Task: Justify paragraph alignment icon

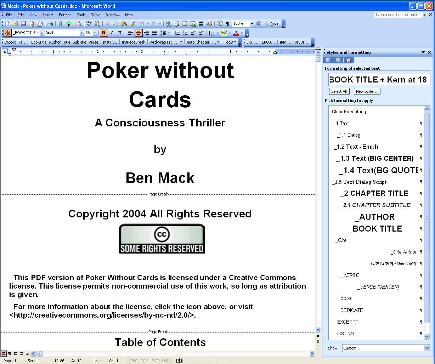Action: pyautogui.click(x=155, y=33)
